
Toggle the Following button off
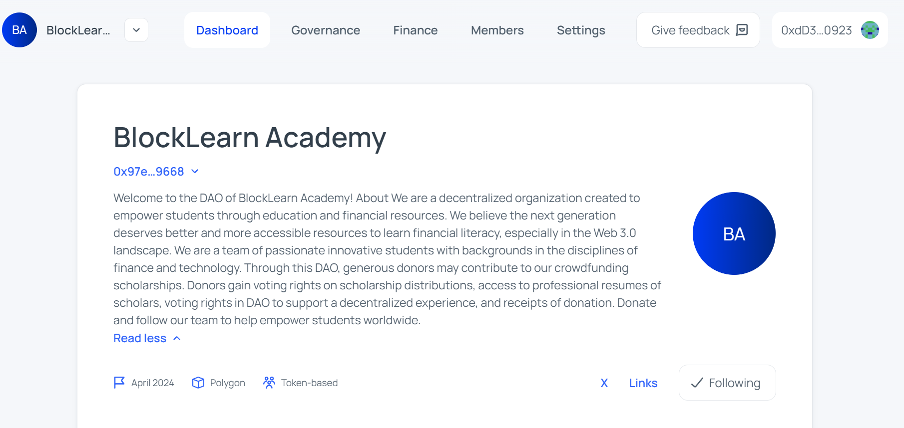(727, 383)
